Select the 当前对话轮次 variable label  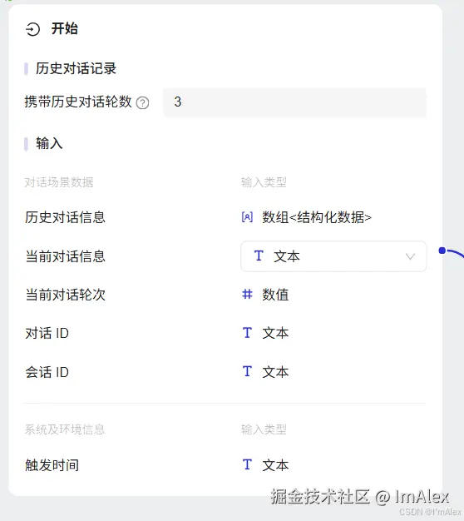click(66, 295)
